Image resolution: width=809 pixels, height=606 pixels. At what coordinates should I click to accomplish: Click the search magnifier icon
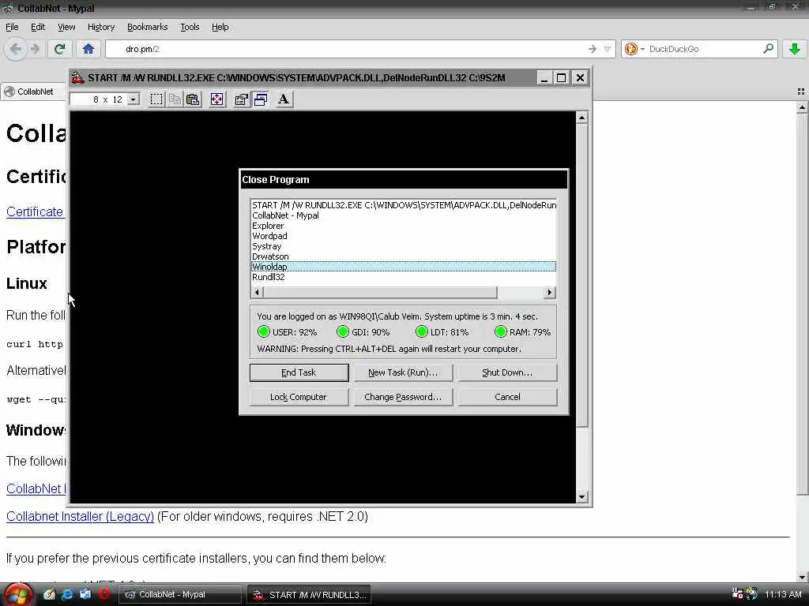coord(768,48)
